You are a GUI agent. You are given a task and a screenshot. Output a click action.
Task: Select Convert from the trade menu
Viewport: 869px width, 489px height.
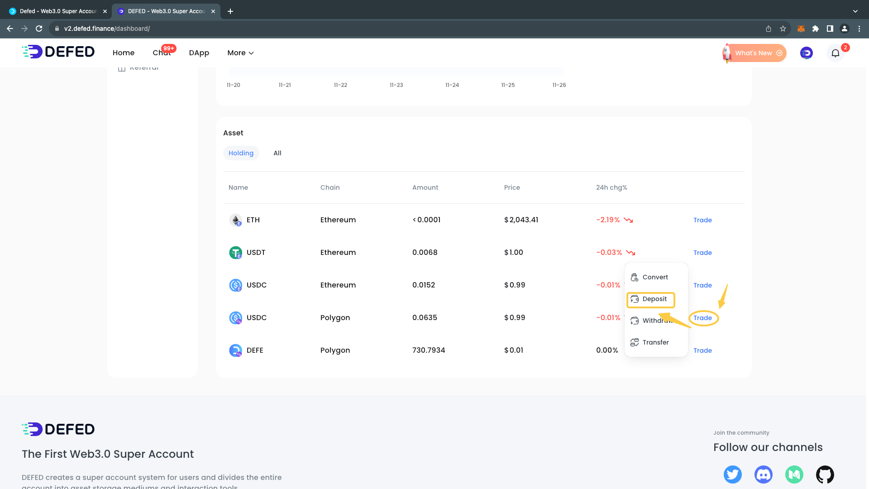(654, 277)
